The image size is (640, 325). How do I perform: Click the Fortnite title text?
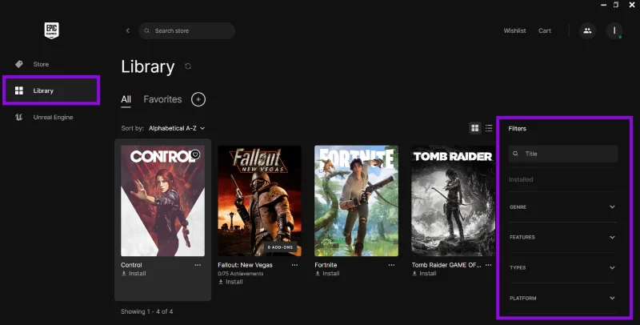[x=326, y=265]
